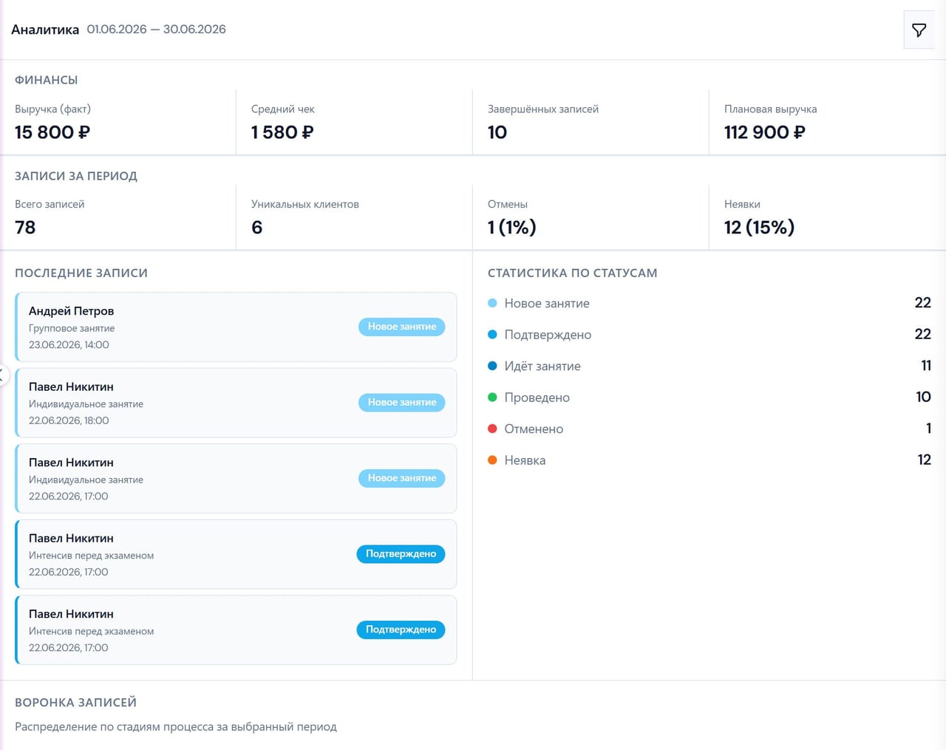Expand the sidebar with left-edge chevron

(x=2, y=375)
